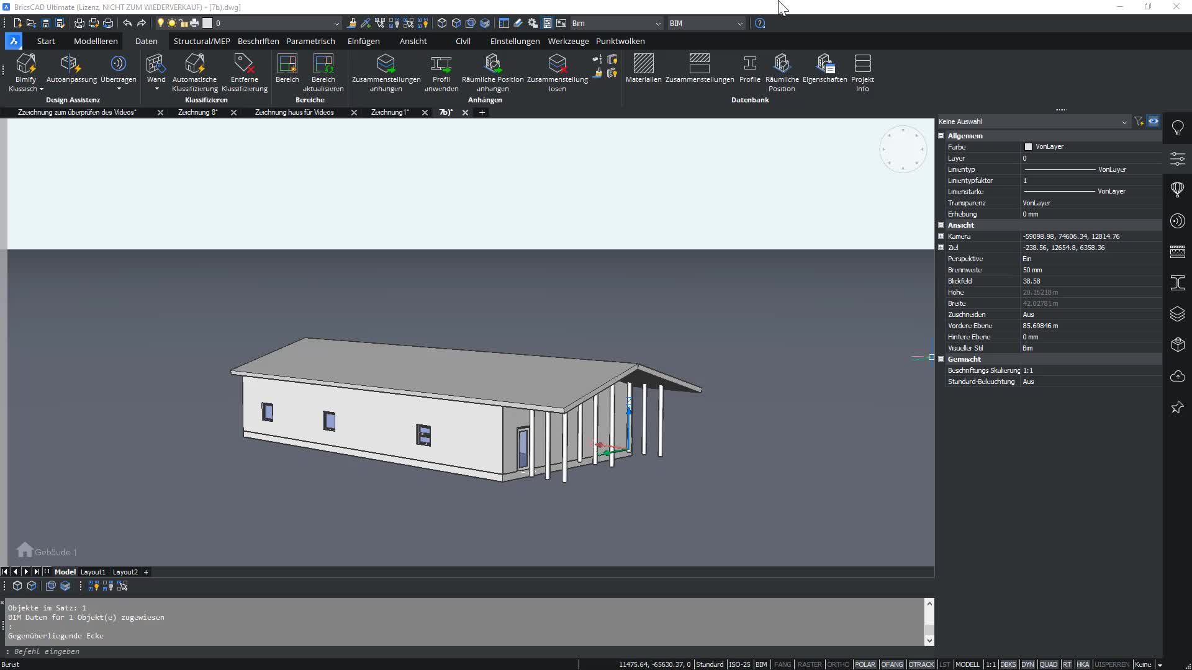Screen dimensions: 1192x670
Task: Click ISO-25 in status bar
Action: click(x=739, y=664)
